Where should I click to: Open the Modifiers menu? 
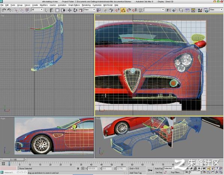pyautogui.click(x=43, y=5)
